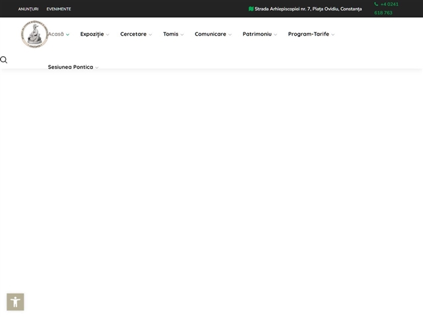
Task: Open the Patrimoniu menu item
Action: tap(257, 34)
